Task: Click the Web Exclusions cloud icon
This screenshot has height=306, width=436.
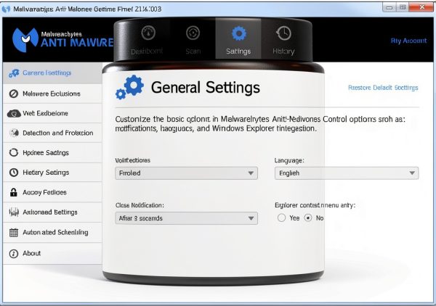Action: tap(14, 113)
